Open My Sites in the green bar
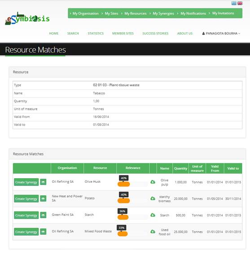Image resolution: width=250 pixels, height=254 pixels. [111, 13]
